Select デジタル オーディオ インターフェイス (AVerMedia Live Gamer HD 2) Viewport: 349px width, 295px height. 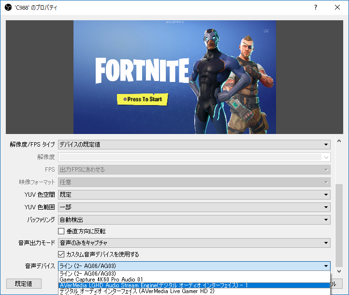coord(194,291)
